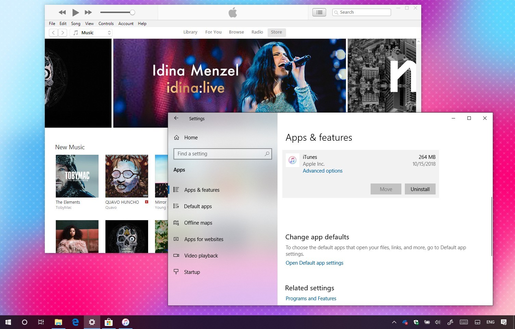Open the Help menu in iTunes

click(142, 24)
